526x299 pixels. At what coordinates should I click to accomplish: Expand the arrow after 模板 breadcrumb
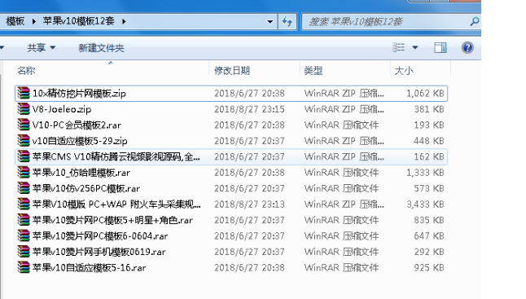(33, 21)
